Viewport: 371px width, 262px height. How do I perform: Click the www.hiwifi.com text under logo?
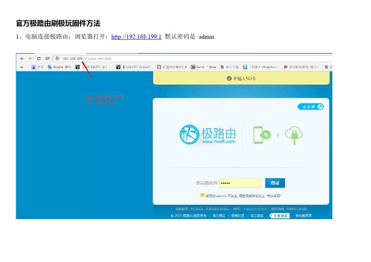(219, 142)
